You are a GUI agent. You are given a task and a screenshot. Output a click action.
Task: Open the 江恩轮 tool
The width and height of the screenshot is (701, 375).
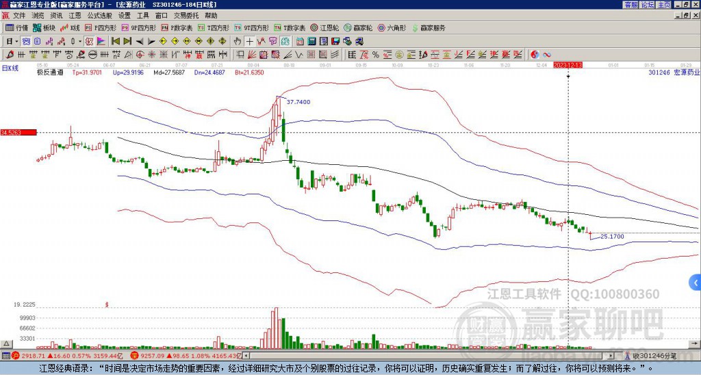[x=324, y=27]
